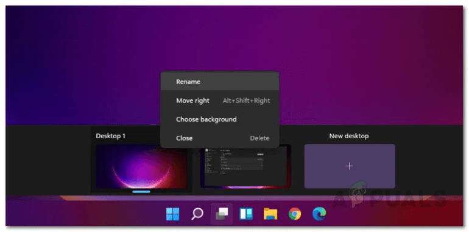Screen dimensions: 469x232
Task: Launch Google Chrome from taskbar
Action: coord(295,214)
